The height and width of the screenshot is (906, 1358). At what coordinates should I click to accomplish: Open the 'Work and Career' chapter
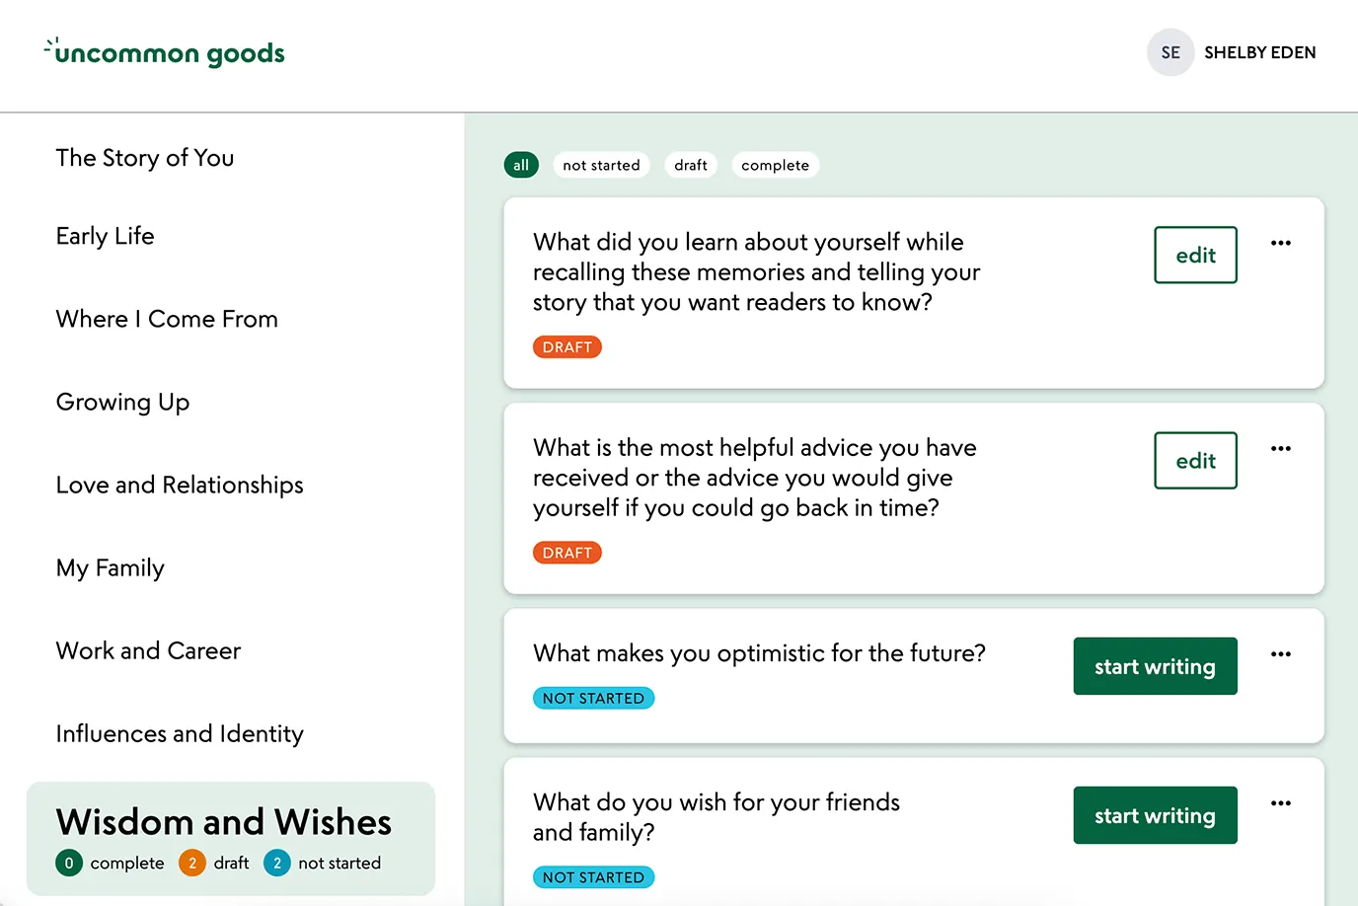[148, 650]
